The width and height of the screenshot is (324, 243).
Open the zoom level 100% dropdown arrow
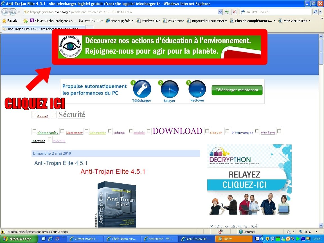tap(316, 232)
